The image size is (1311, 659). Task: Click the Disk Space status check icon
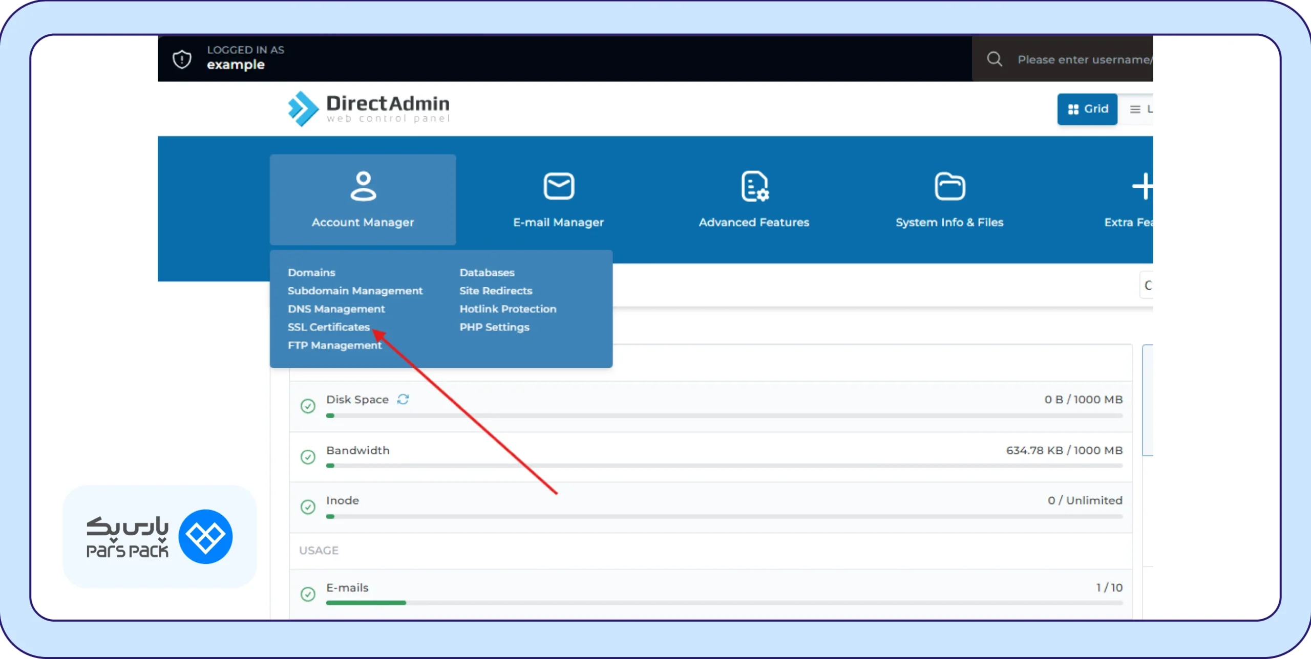tap(308, 406)
